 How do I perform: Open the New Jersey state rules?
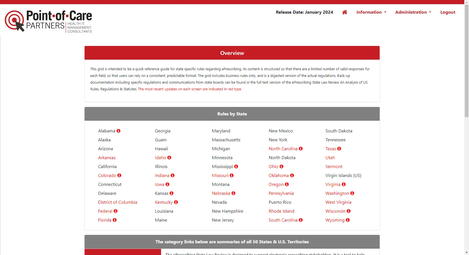[x=223, y=220]
